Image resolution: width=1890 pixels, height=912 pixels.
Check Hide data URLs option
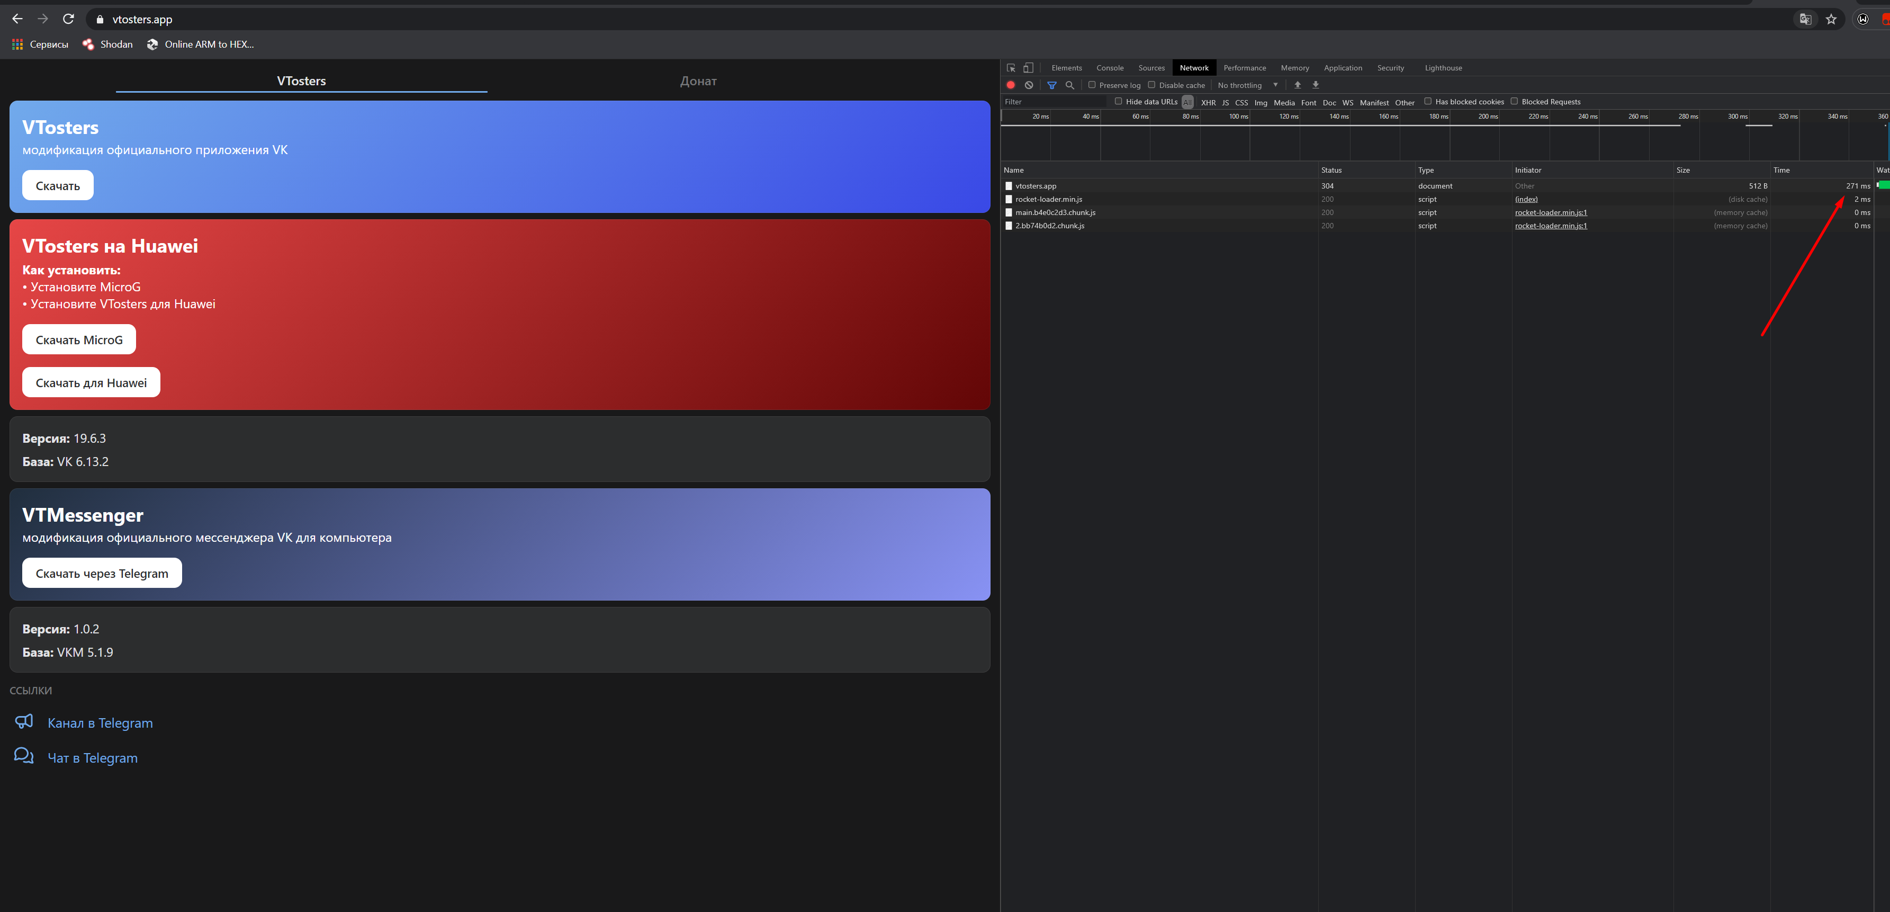point(1119,101)
